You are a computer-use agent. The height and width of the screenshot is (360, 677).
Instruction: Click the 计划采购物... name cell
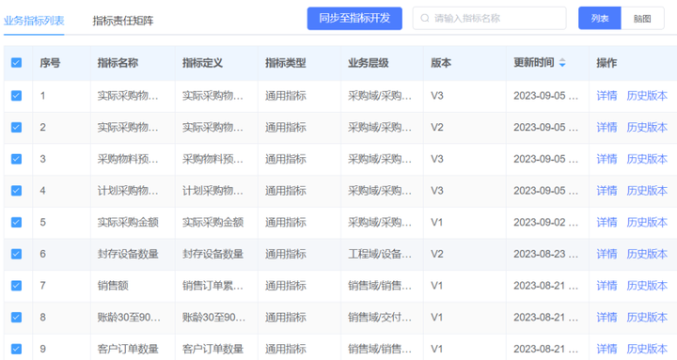click(128, 191)
